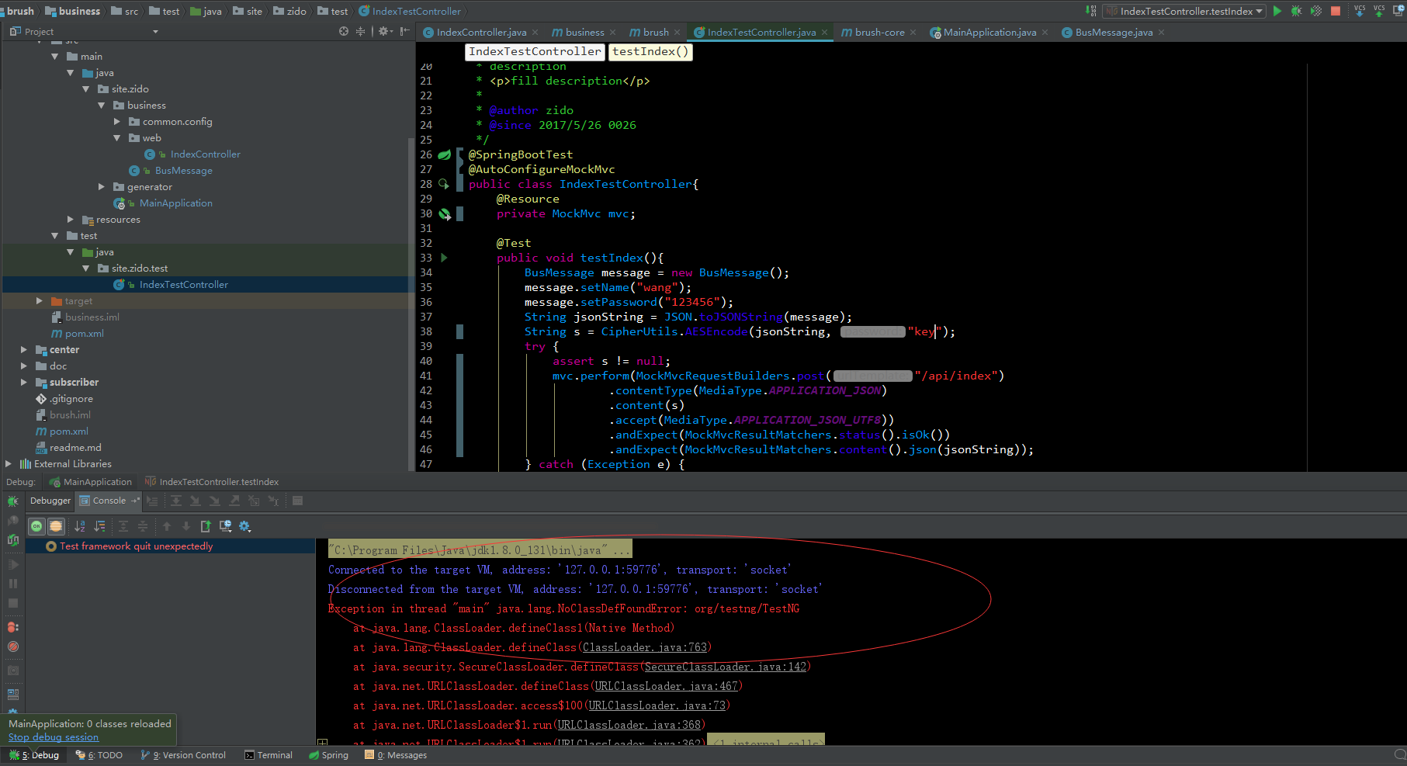The image size is (1407, 766).
Task: Toggle the Show Passed tests button
Action: [x=36, y=526]
